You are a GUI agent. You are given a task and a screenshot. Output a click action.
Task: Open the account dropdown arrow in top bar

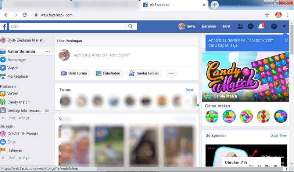click(284, 26)
